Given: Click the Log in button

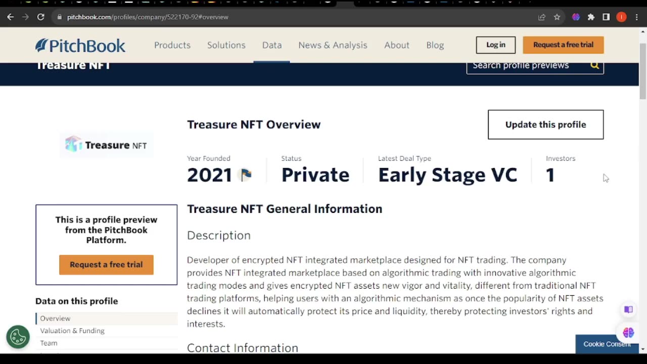Looking at the screenshot, I should pos(496,44).
